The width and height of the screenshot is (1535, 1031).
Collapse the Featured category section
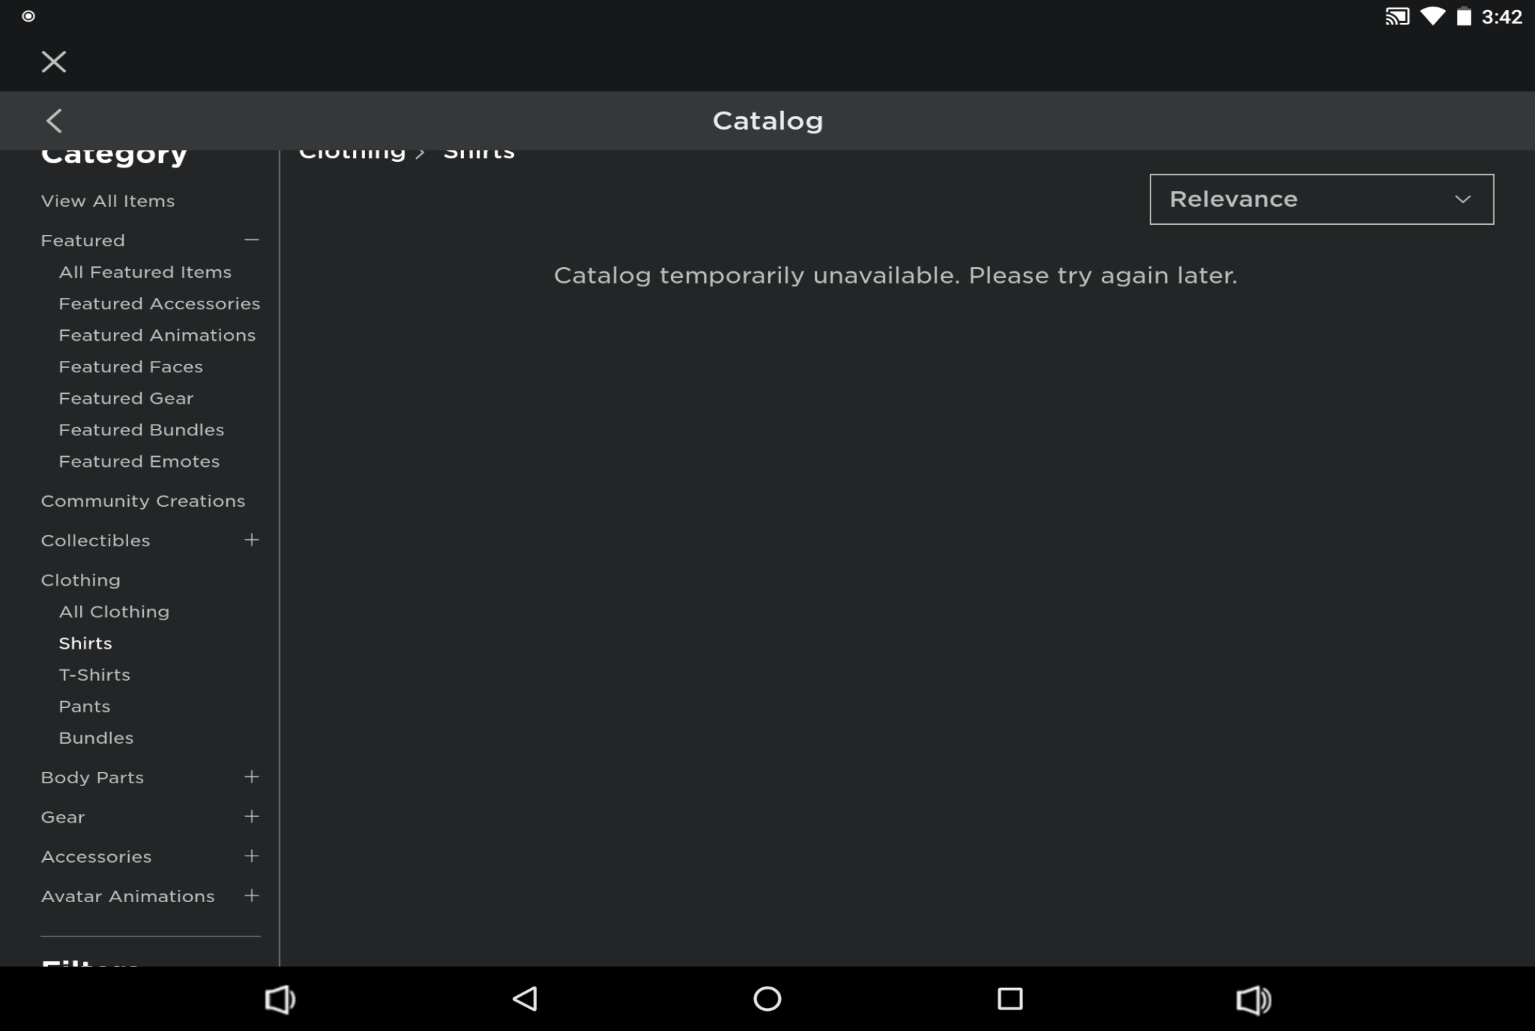251,240
